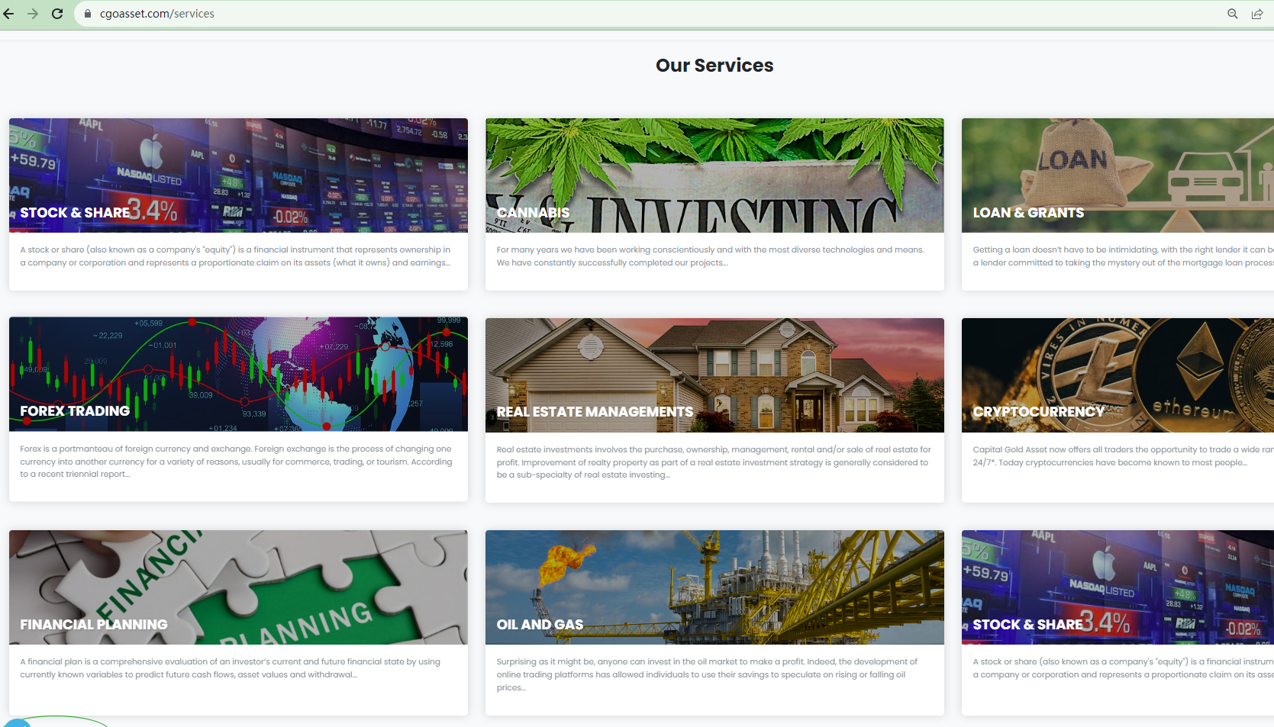
Task: Click the oil market description paragraph
Action: click(x=708, y=674)
